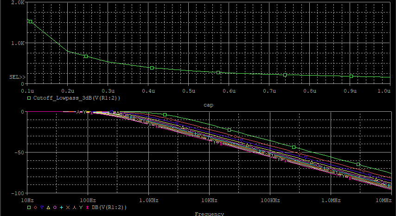Click the -100 y-axis label
Screen dimensions: 396x216
click(18, 193)
